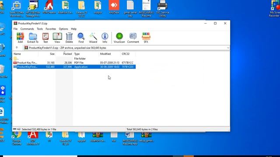Select the EaseUS Data Recovery desktop icon

click(x=17, y=9)
